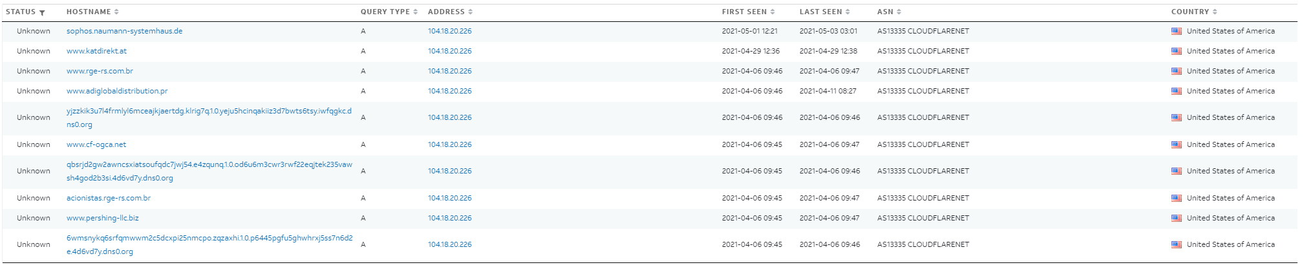The height and width of the screenshot is (265, 1304).
Task: Select the AS13335 CLOUDFLARENET cell in the www.cf-ogca.net row
Action: point(923,144)
